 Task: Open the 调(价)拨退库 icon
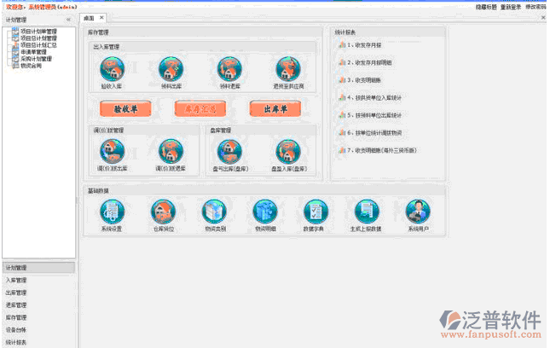pyautogui.click(x=171, y=152)
